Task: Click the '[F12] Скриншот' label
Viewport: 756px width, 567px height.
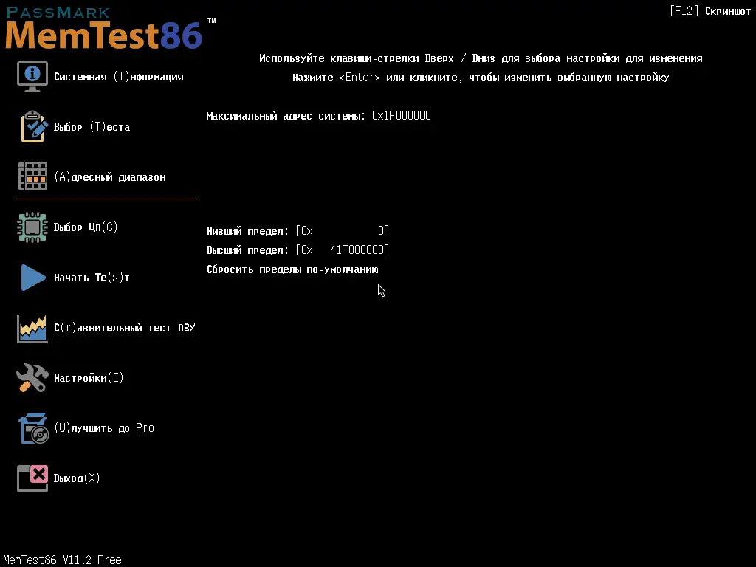Action: click(x=710, y=11)
